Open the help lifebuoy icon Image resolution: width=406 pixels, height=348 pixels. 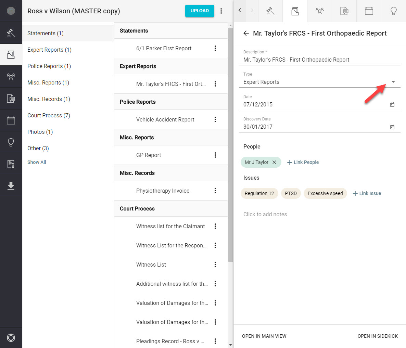coord(11,338)
